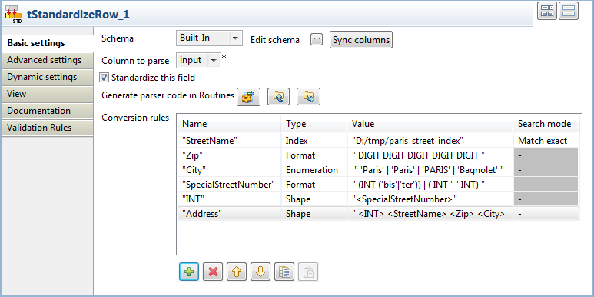Click the Index type cell

[x=314, y=141]
